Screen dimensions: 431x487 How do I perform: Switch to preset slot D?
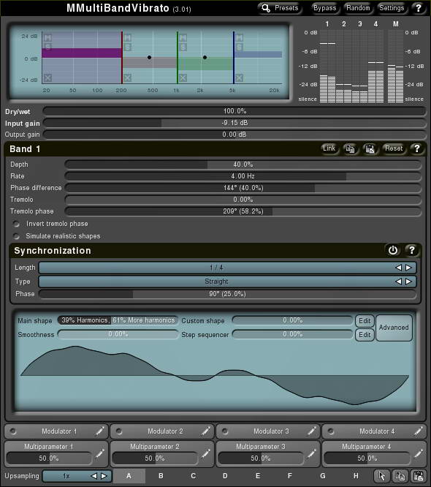[225, 476]
